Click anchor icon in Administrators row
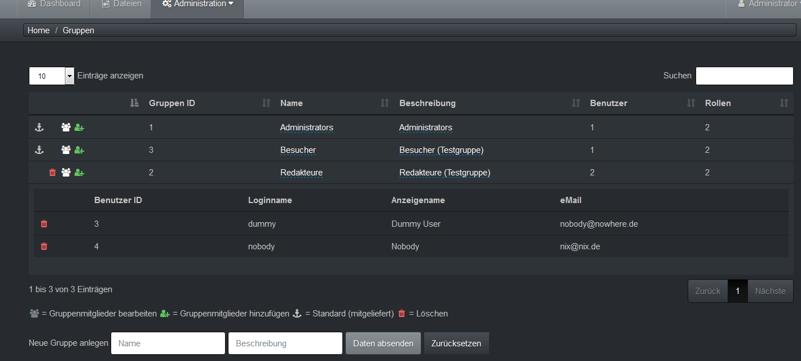The image size is (801, 361). click(39, 127)
